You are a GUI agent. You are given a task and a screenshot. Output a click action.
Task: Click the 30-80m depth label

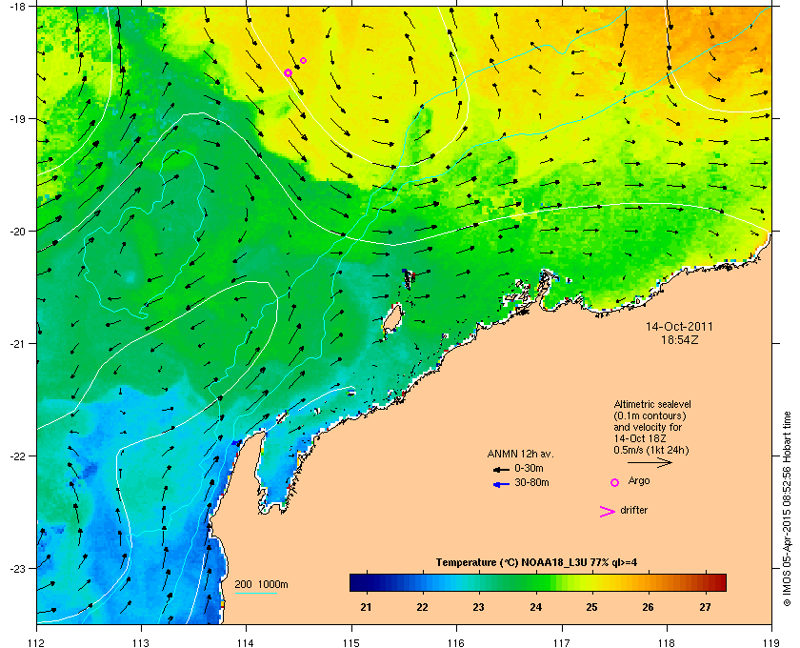pyautogui.click(x=531, y=482)
